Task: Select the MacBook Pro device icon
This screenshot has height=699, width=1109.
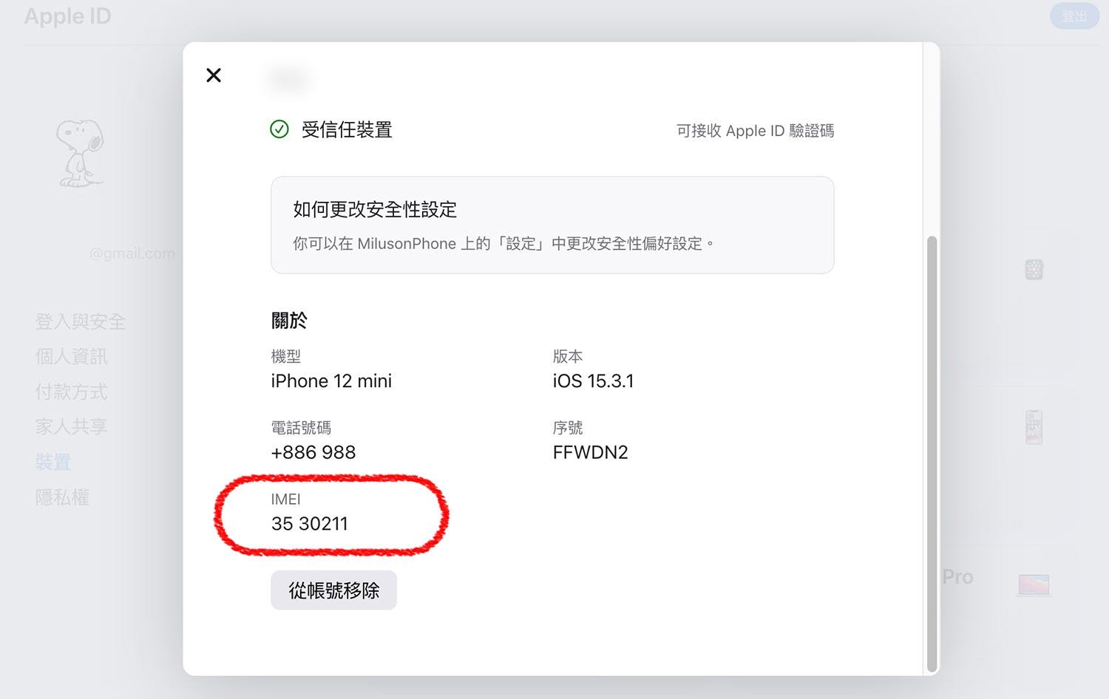Action: point(1034,584)
